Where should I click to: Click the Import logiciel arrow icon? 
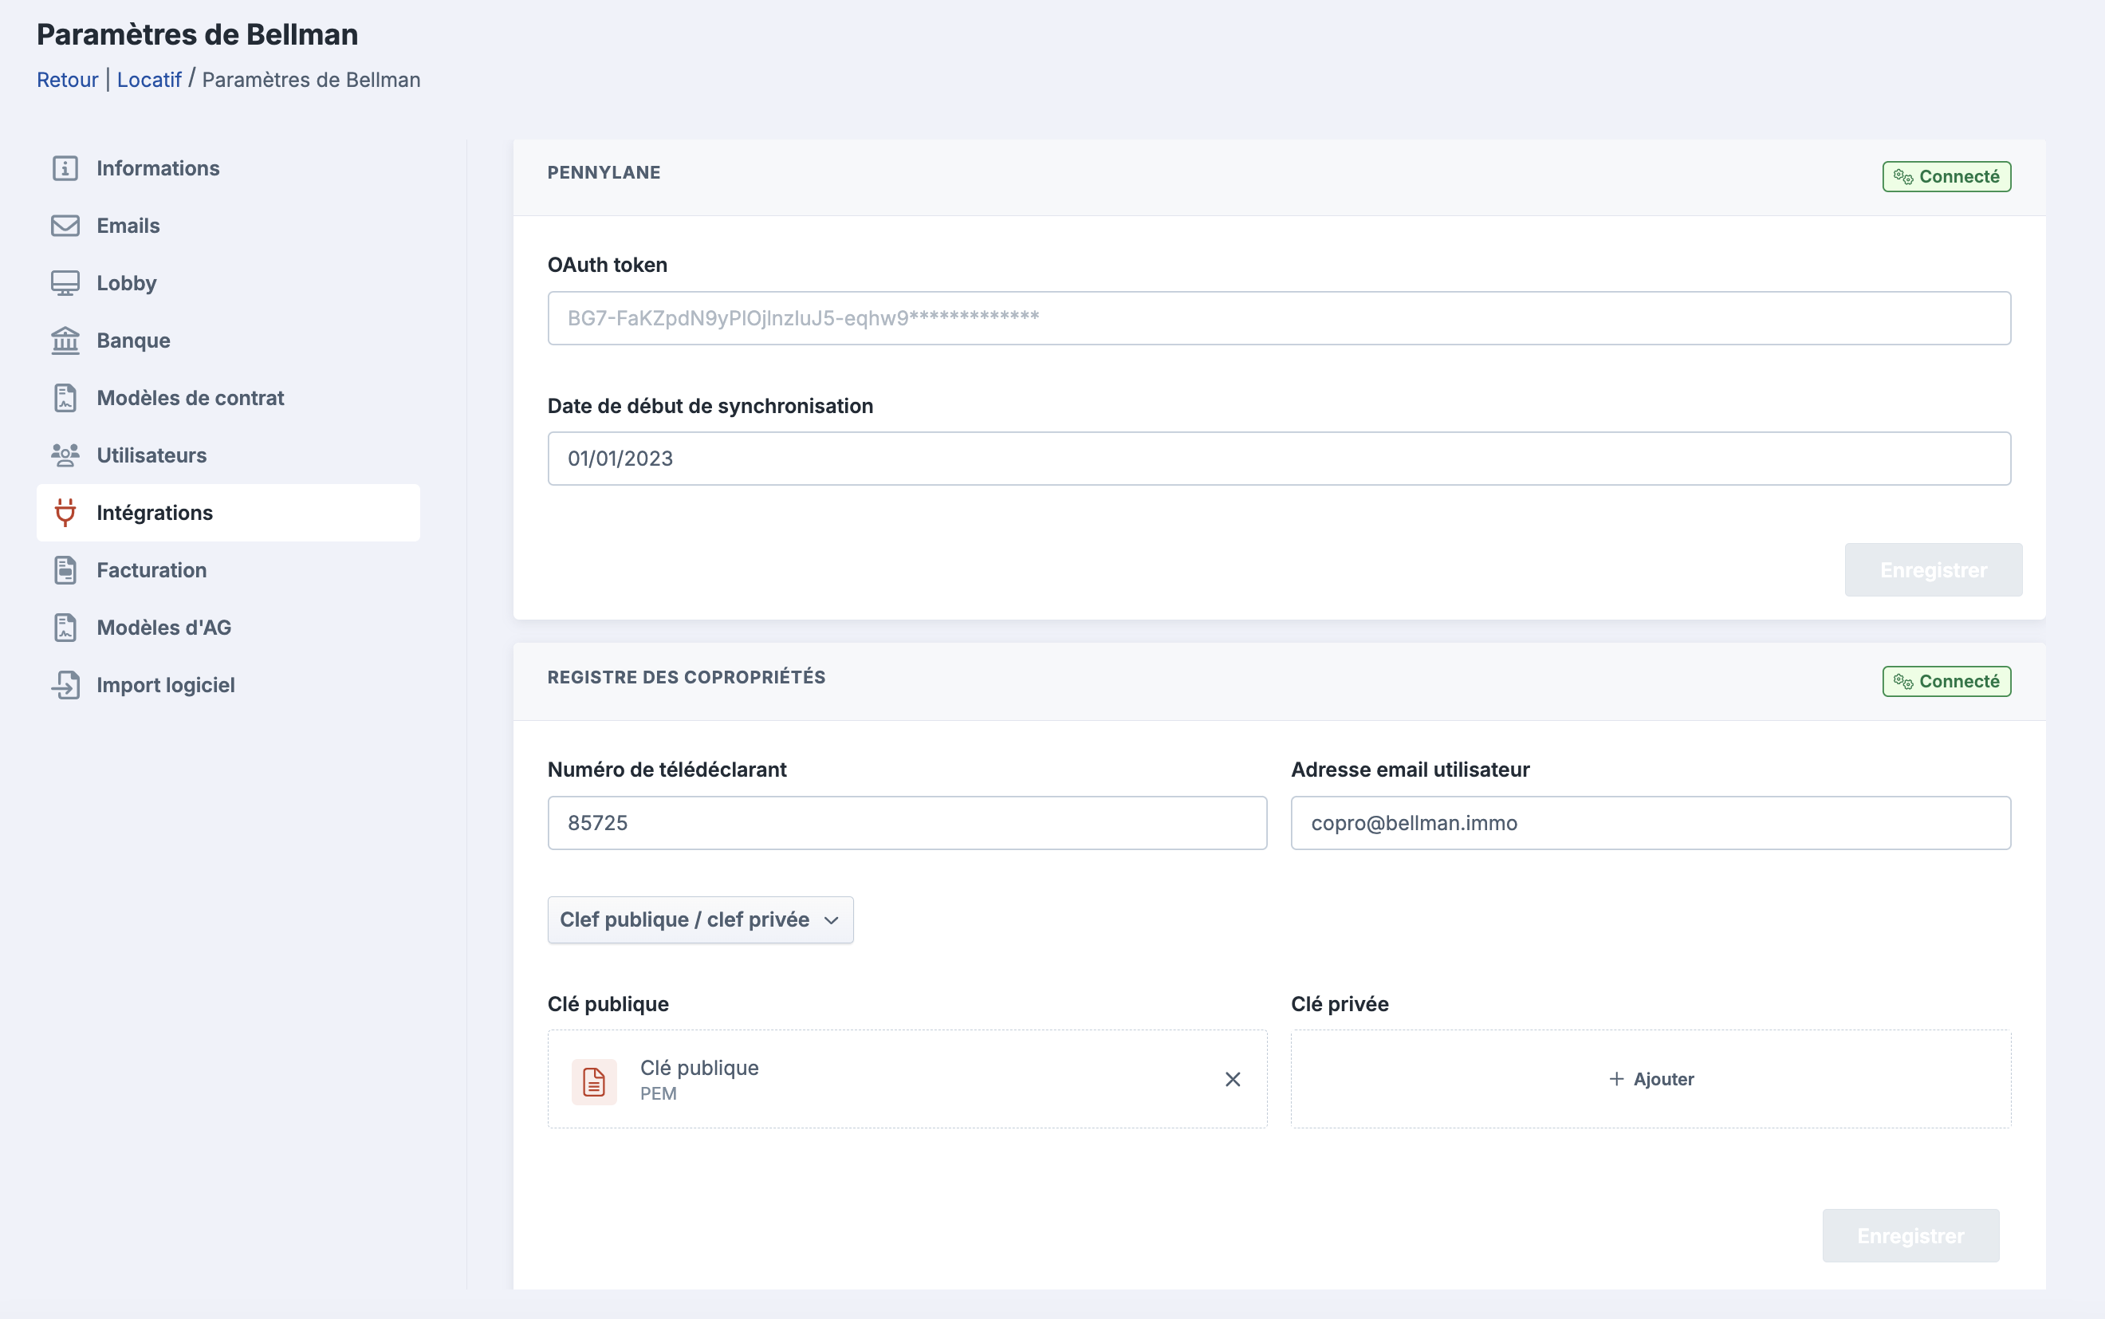tap(65, 686)
